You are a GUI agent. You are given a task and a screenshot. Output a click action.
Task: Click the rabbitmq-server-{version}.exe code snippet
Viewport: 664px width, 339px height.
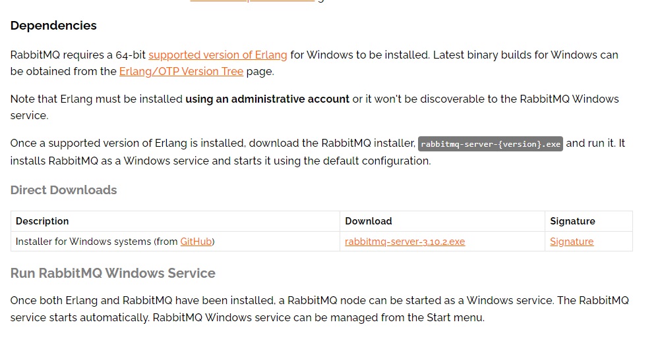pyautogui.click(x=491, y=143)
